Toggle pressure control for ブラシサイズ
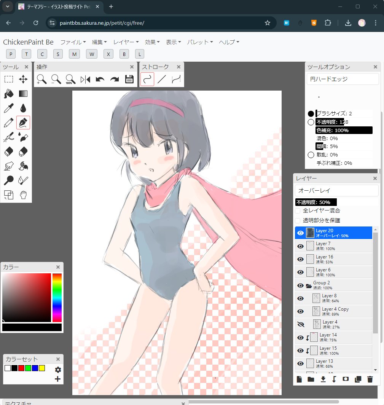384x405 pixels. pos(311,114)
